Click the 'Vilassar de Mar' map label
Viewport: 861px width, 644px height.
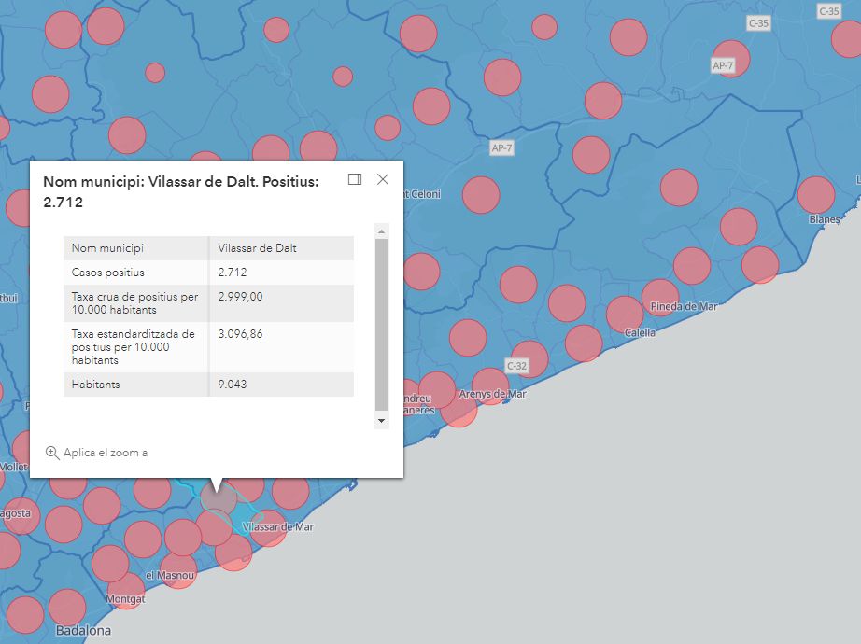click(x=278, y=527)
